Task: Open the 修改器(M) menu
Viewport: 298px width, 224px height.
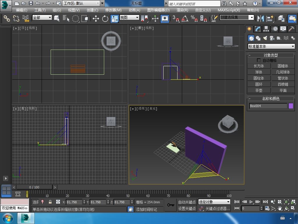Action: 113,10
